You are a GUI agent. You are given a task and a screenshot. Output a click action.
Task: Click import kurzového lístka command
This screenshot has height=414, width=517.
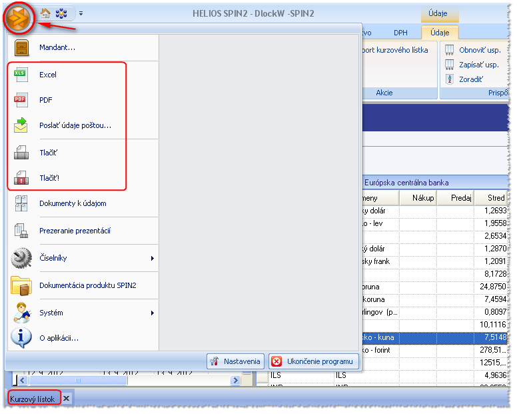[x=395, y=50]
